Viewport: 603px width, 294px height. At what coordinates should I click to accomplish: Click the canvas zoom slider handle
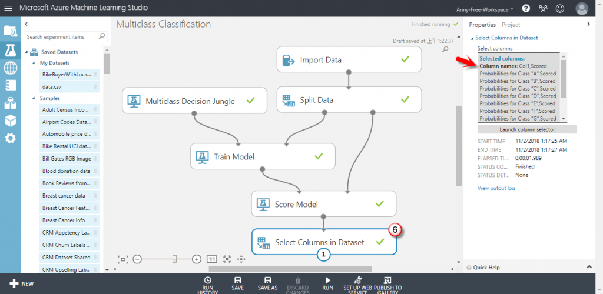click(174, 259)
